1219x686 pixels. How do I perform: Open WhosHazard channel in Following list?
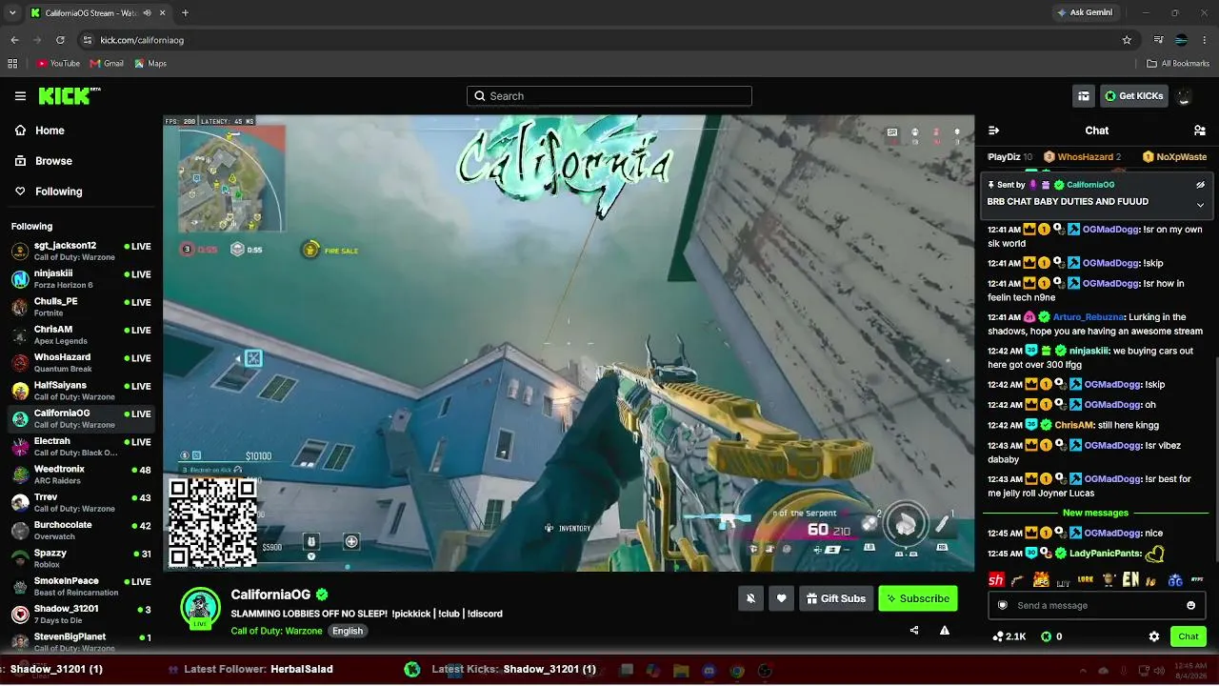[81, 363]
